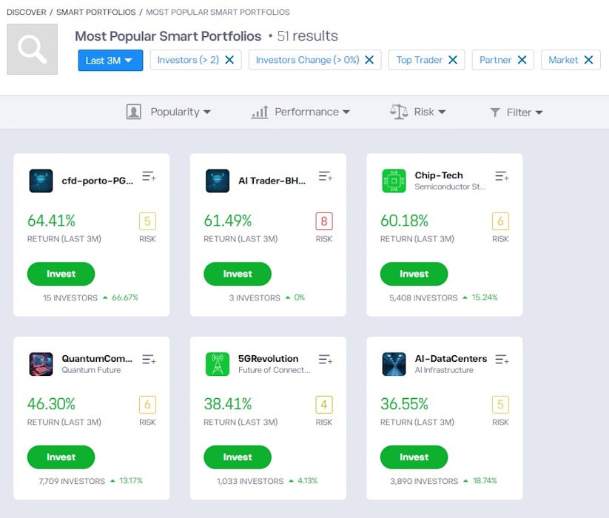Viewport: 609px width, 518px height.
Task: Invest in QuantumCom portfolio
Action: point(61,457)
